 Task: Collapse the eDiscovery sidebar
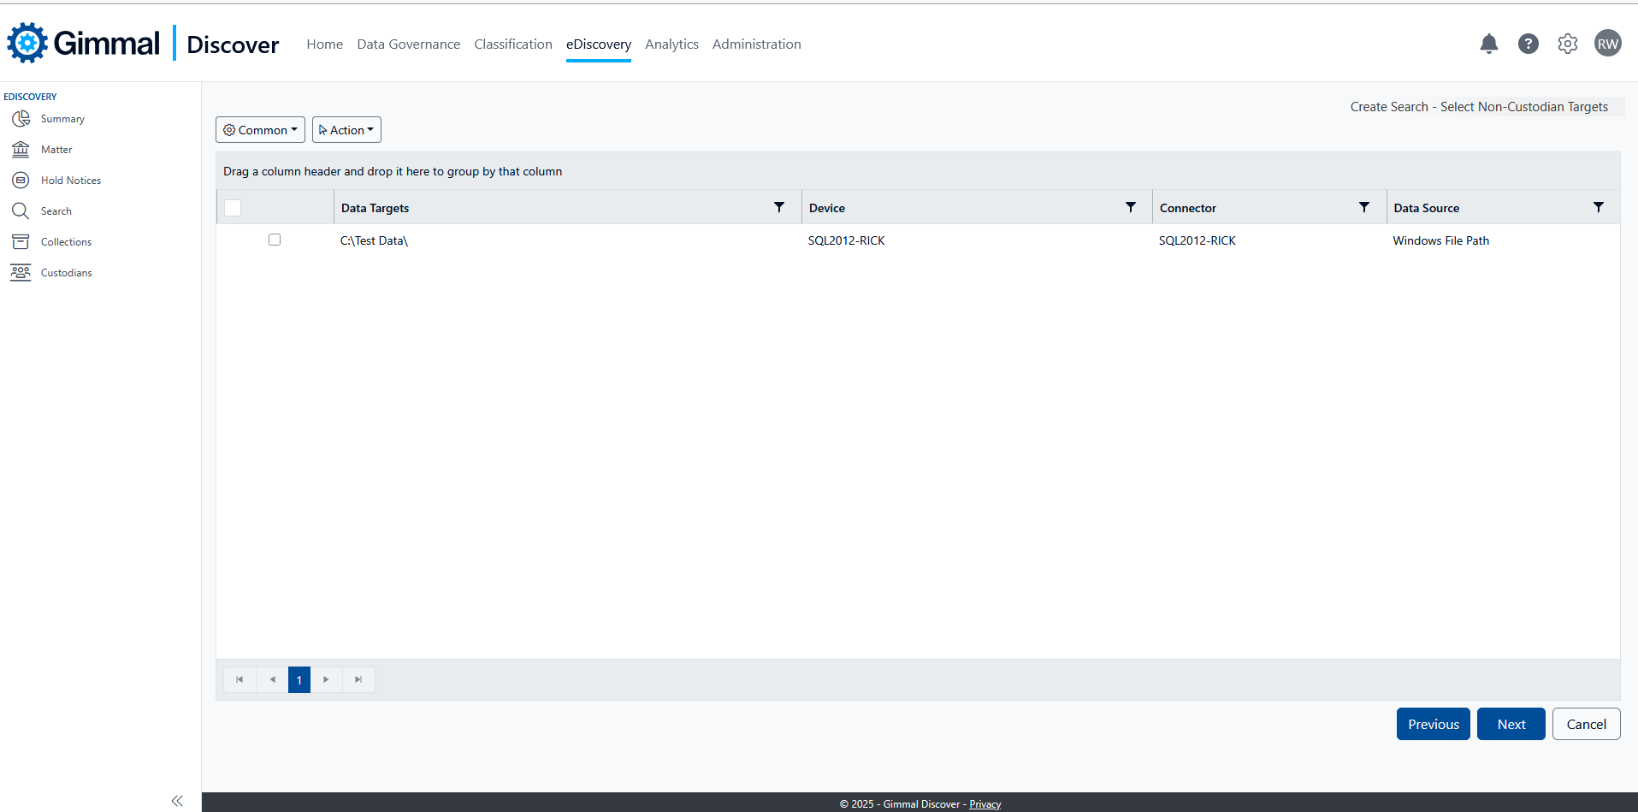tap(177, 801)
